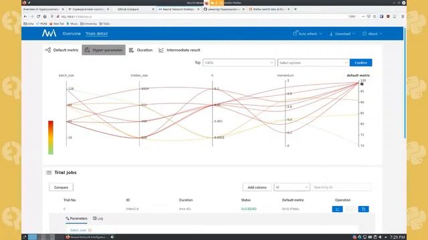
Task: Click the disabled kill button for trial 0
Action: pyautogui.click(x=350, y=209)
